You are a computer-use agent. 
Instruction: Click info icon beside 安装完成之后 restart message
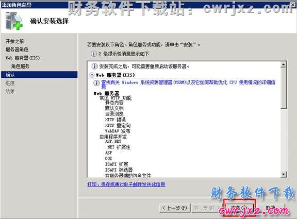[x=94, y=66]
